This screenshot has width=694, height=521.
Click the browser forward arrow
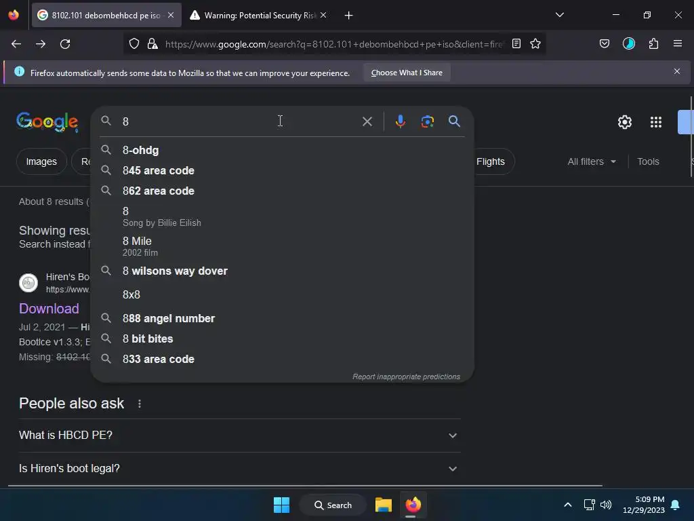point(41,44)
